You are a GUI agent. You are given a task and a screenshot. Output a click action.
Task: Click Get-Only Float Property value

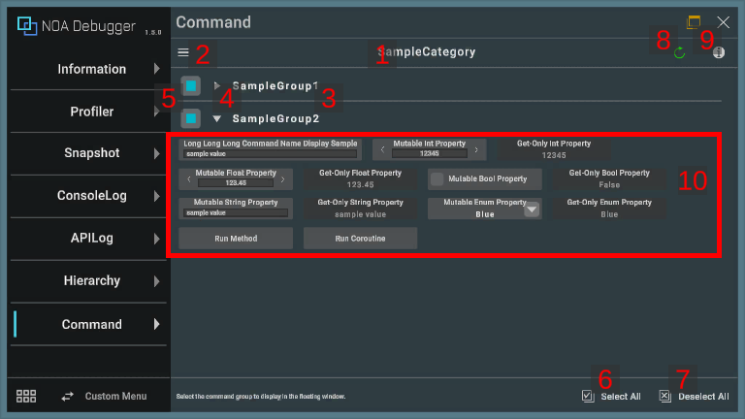pos(360,185)
